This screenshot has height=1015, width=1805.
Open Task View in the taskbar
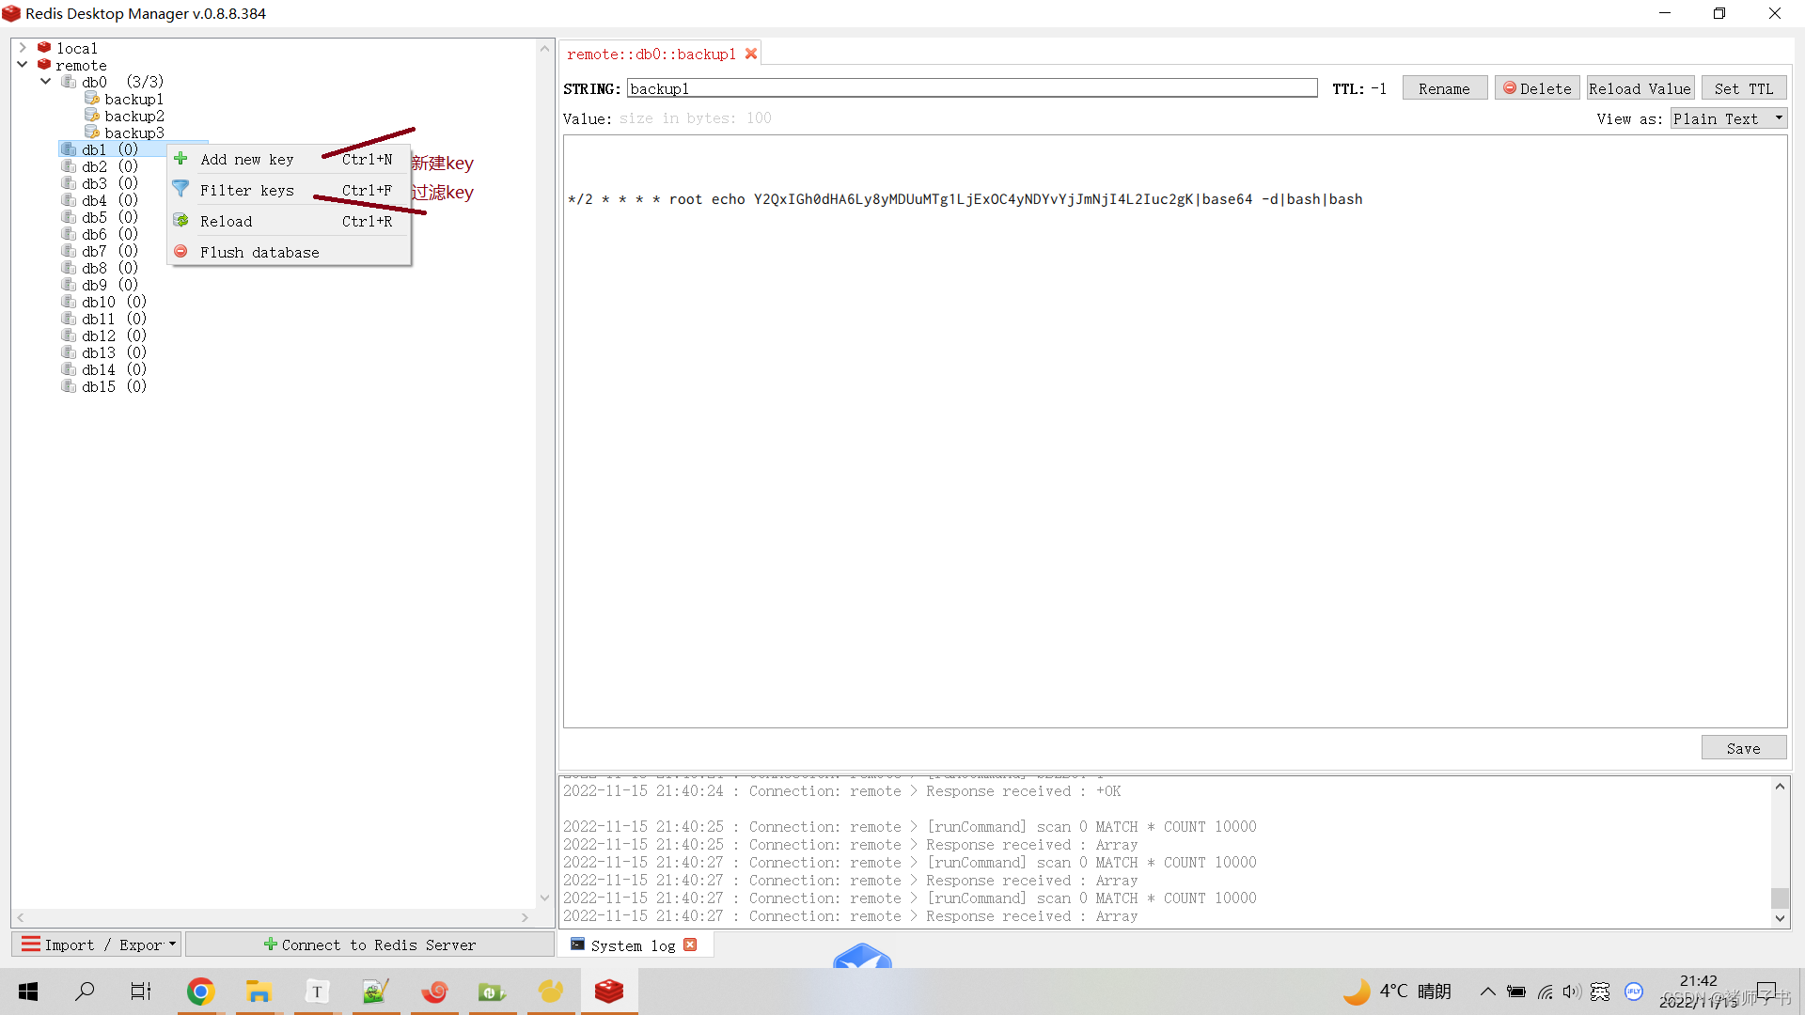141,992
